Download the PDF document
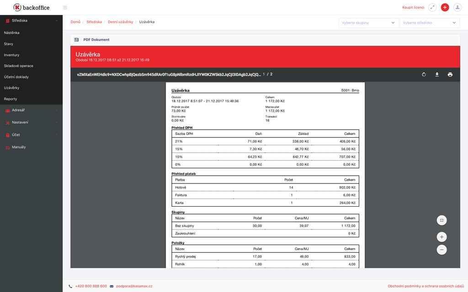The image size is (468, 292). 437,74
